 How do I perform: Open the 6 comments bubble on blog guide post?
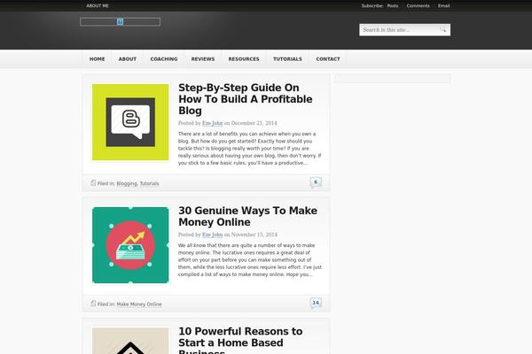coord(316,182)
